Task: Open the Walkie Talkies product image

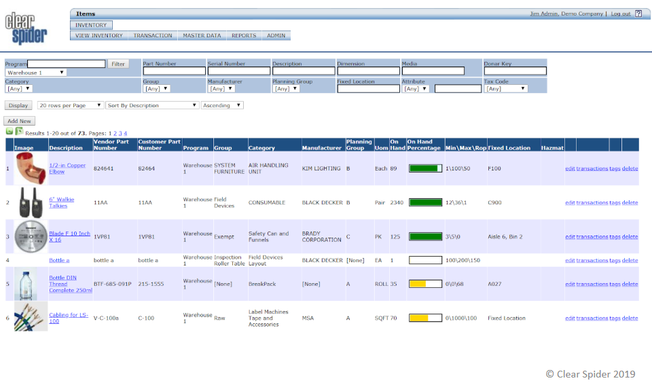Action: 31,202
